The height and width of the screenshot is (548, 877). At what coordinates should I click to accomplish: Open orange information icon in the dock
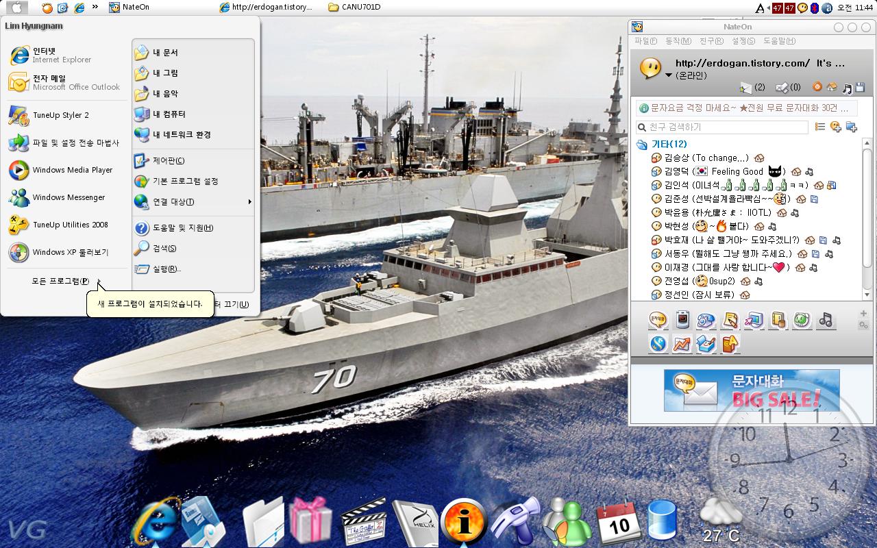[465, 523]
